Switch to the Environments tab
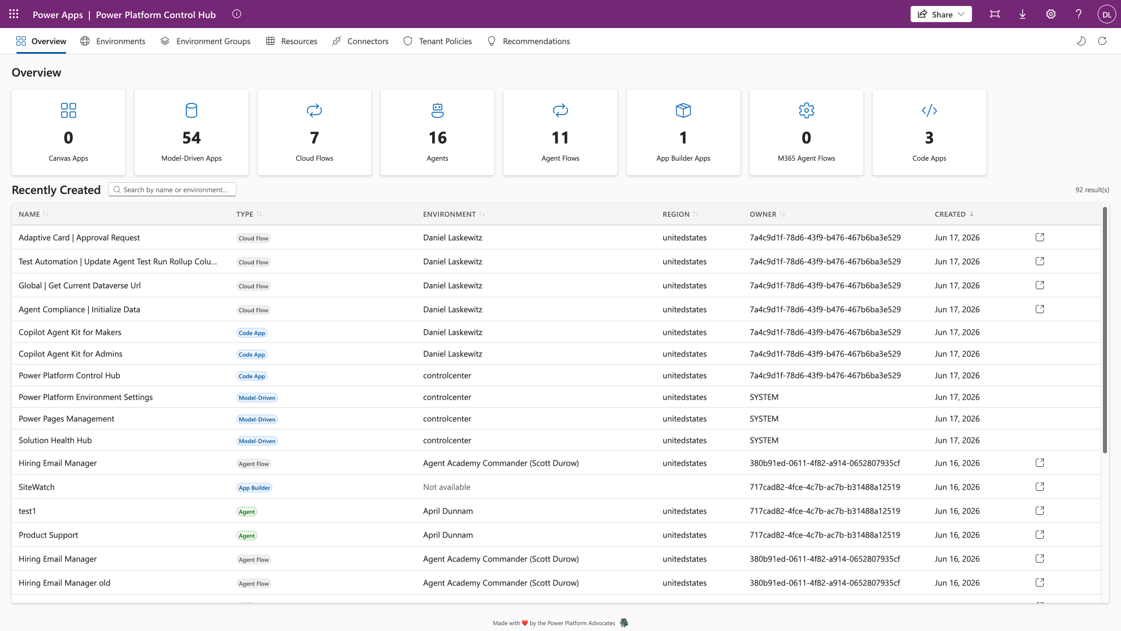The width and height of the screenshot is (1121, 631). coord(113,41)
